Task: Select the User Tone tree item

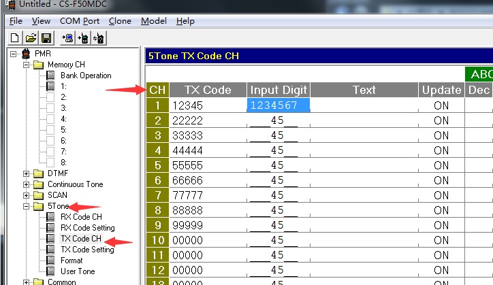Action: click(x=78, y=271)
